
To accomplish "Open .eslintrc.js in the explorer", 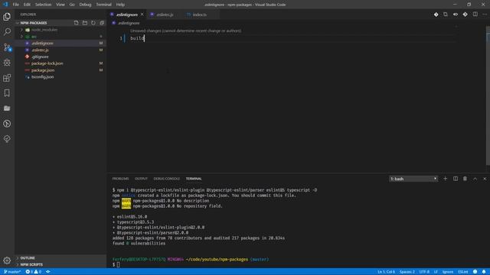I will pos(40,50).
